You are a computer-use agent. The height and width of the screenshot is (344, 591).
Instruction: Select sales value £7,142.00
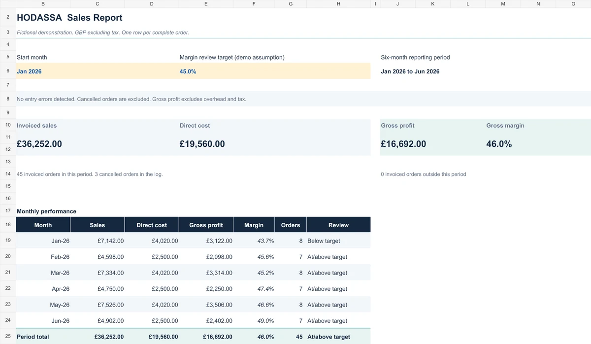pos(98,241)
